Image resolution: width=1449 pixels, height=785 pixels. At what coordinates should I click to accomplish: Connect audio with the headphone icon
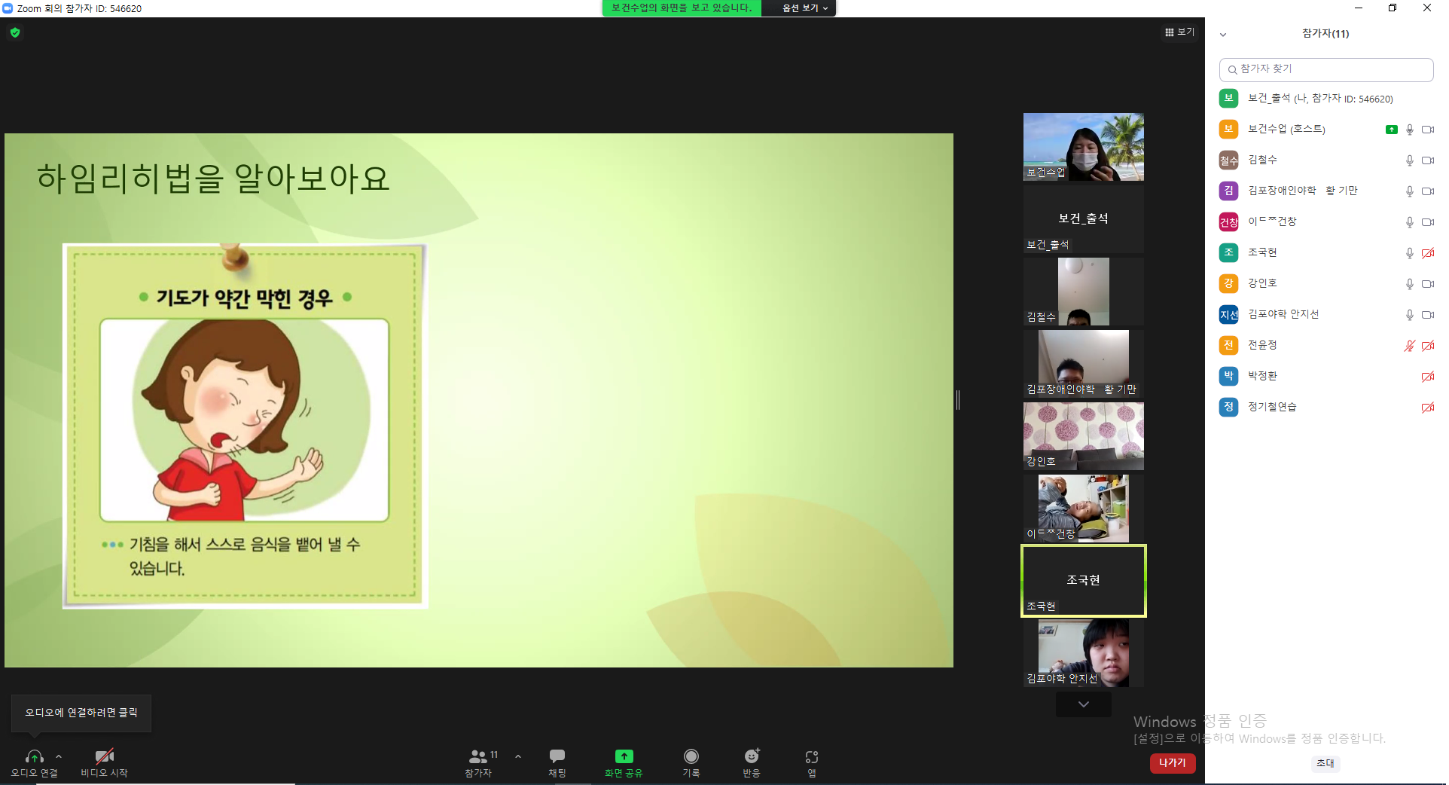point(34,756)
